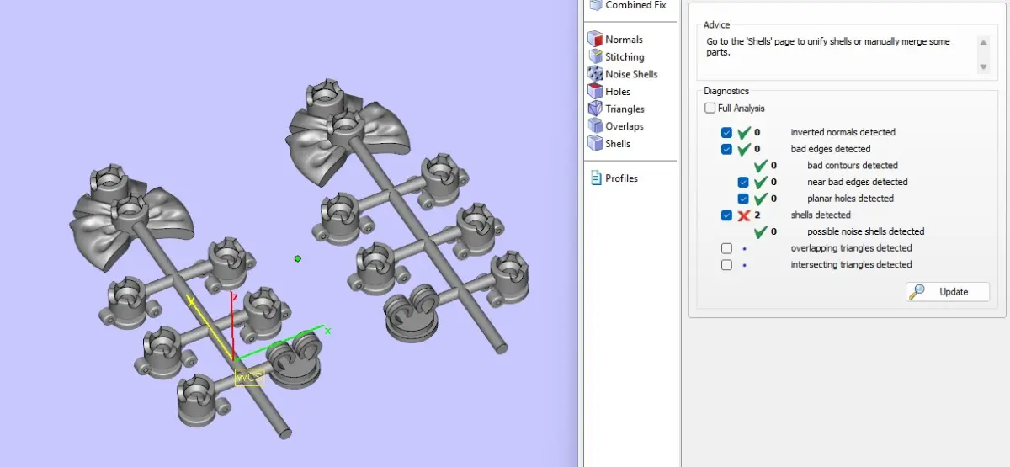1010x467 pixels.
Task: Click the Update button
Action: [948, 292]
